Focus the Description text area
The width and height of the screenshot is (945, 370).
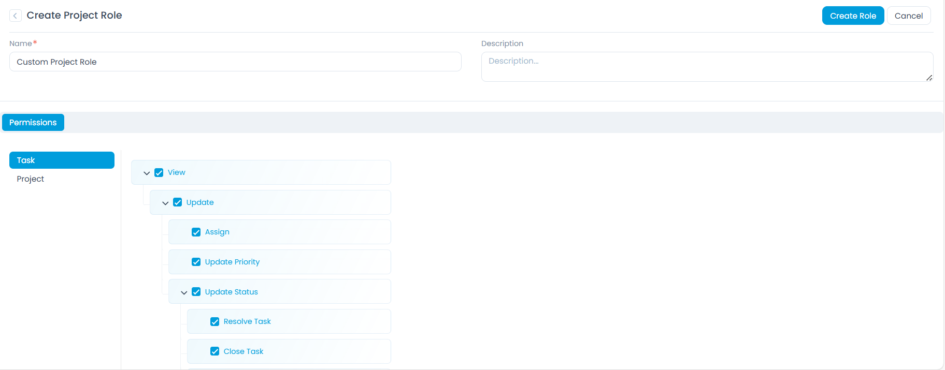(x=706, y=66)
